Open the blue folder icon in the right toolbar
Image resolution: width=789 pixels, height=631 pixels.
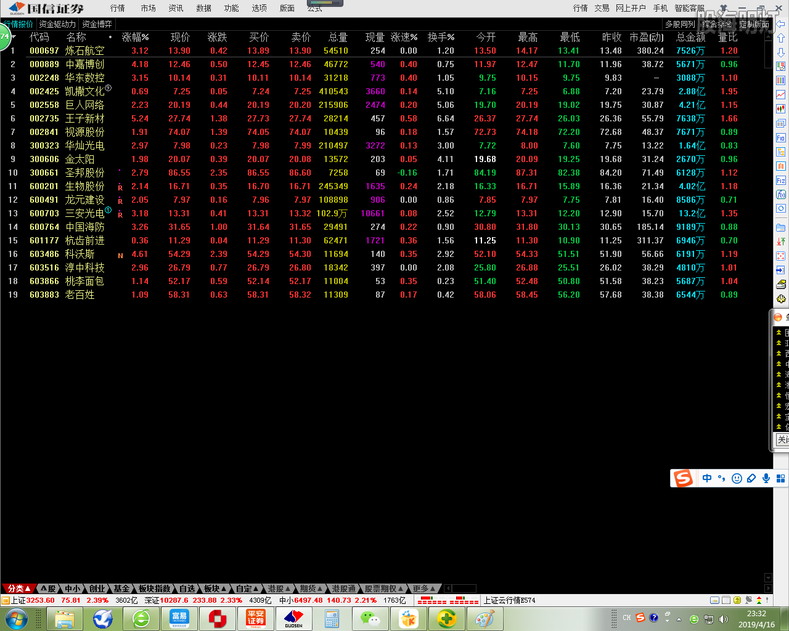(780, 227)
